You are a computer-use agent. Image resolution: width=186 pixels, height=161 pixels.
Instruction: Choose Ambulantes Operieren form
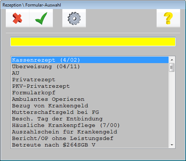(90, 99)
